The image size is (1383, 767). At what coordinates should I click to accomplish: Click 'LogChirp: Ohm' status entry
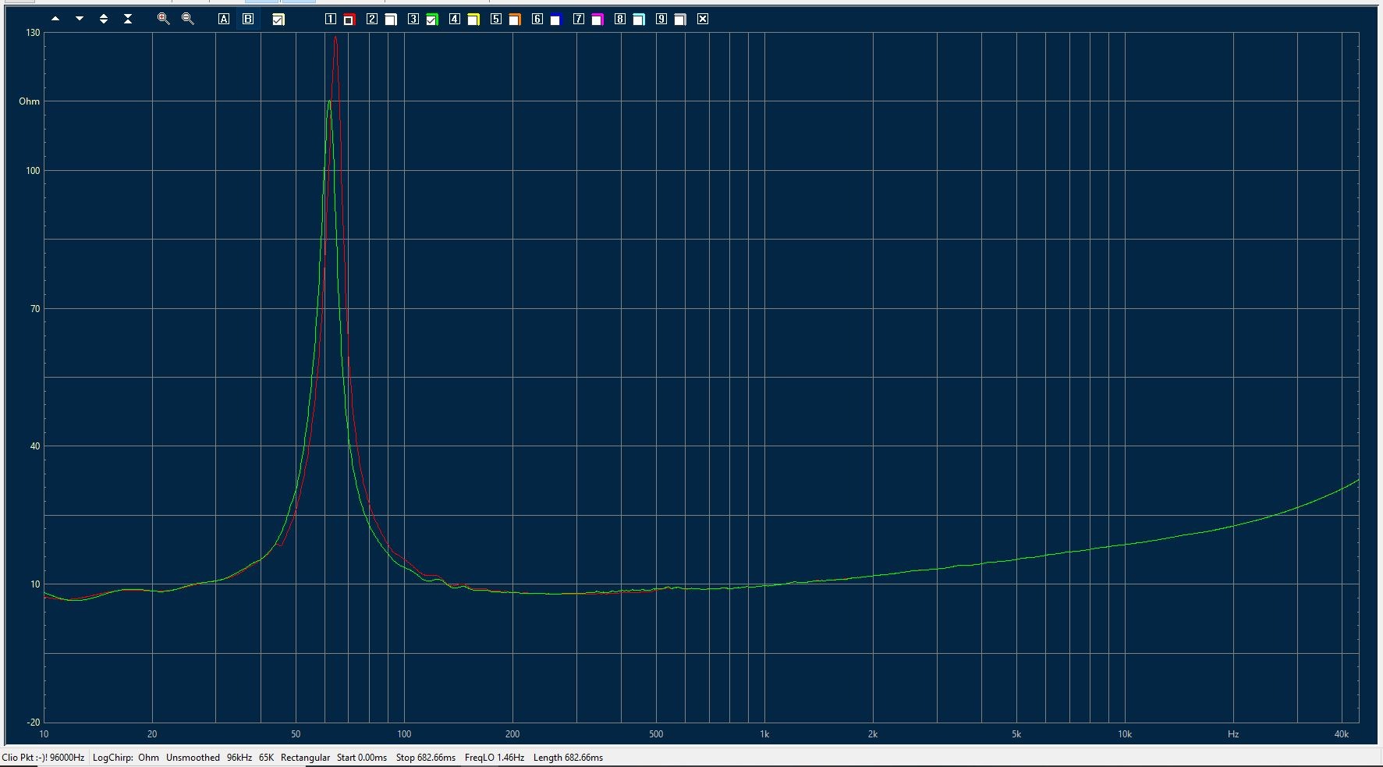pos(126,758)
